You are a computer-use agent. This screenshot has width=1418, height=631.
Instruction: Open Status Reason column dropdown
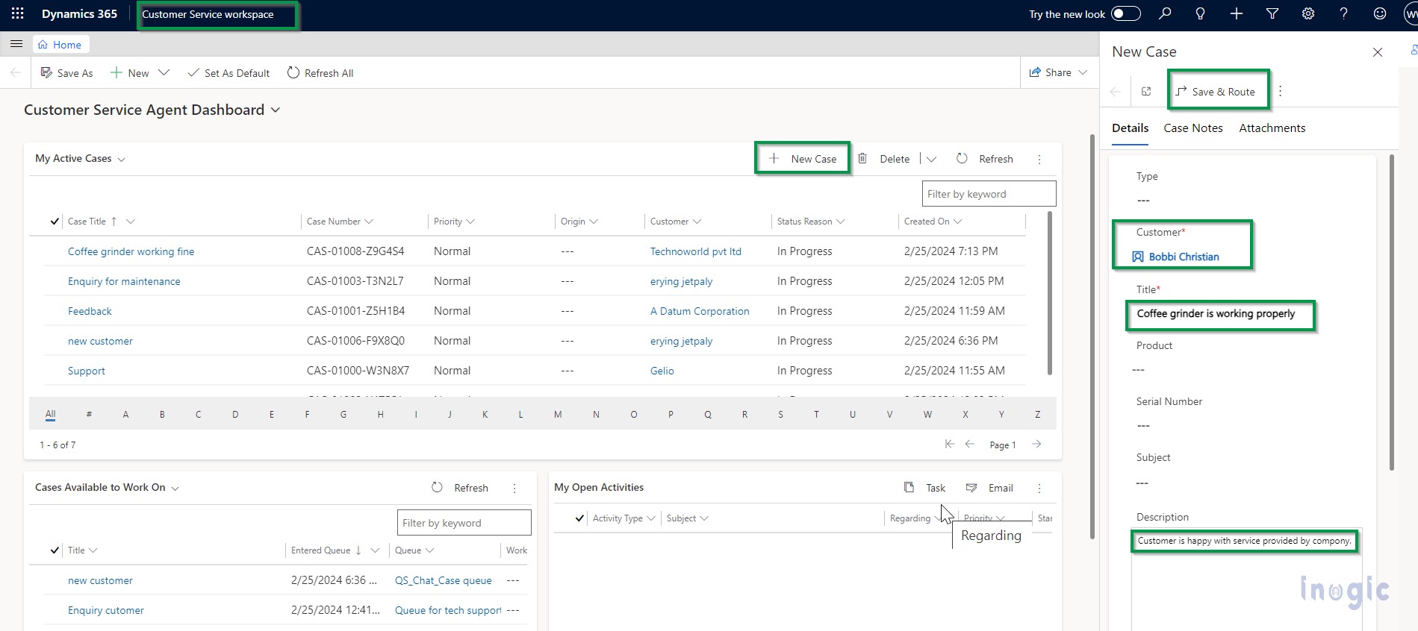[840, 222]
